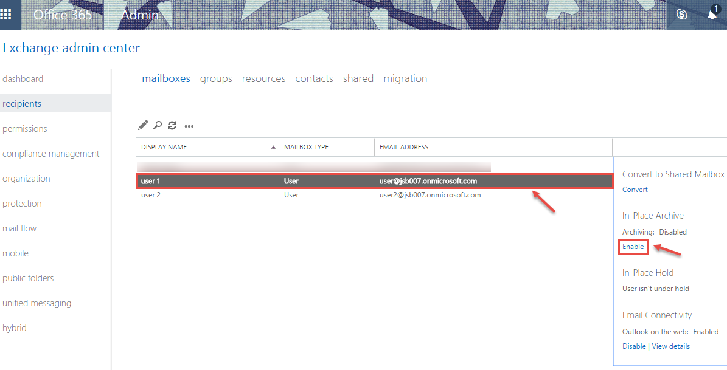Sort by Email Address column header
This screenshot has height=370, width=727.
pyautogui.click(x=404, y=147)
